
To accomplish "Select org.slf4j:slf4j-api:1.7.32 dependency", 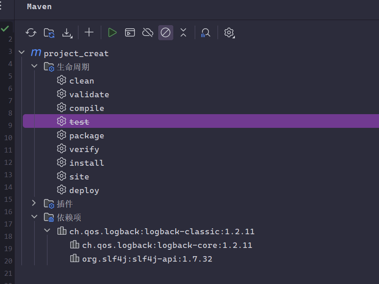I will 147,259.
